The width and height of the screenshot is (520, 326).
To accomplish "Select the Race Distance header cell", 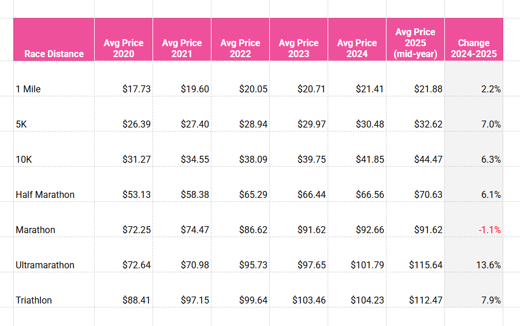I will (54, 39).
